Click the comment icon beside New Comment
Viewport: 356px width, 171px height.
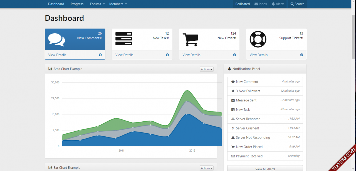233,82
